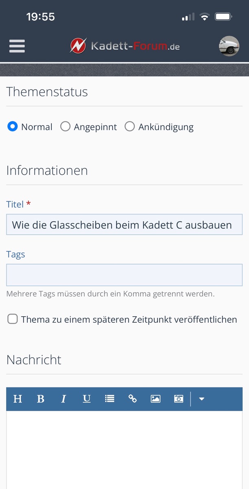Toggle underline text formatting

coord(87,399)
